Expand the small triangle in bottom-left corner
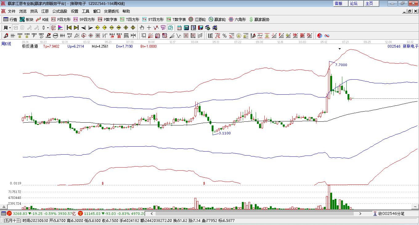This screenshot has height=225, width=419. click(4, 207)
